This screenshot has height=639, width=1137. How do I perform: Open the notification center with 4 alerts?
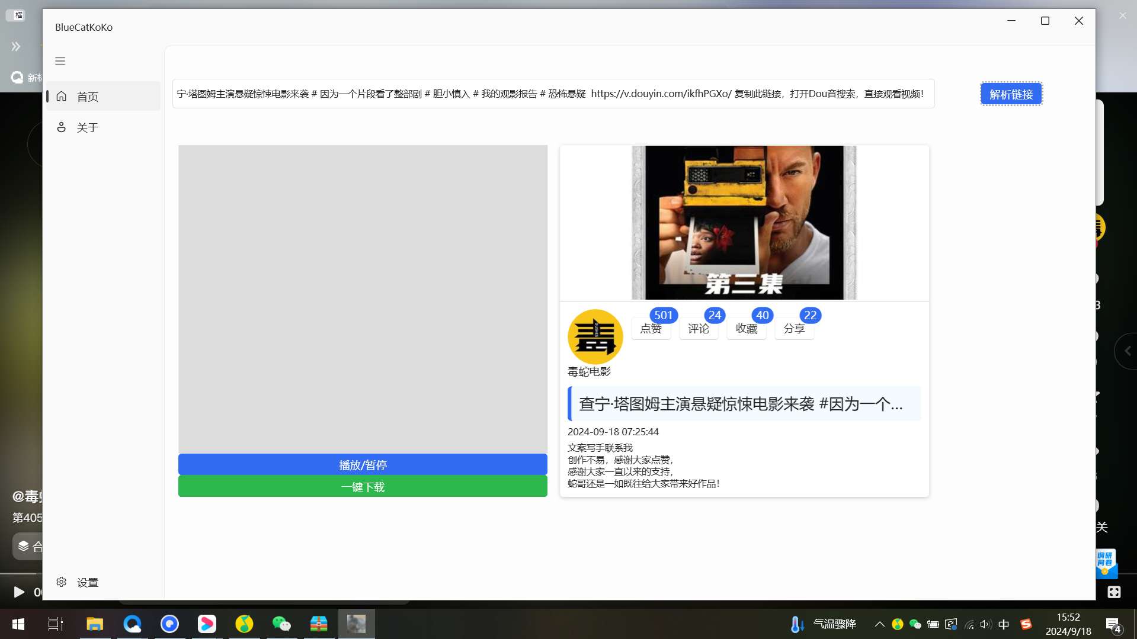point(1113,624)
